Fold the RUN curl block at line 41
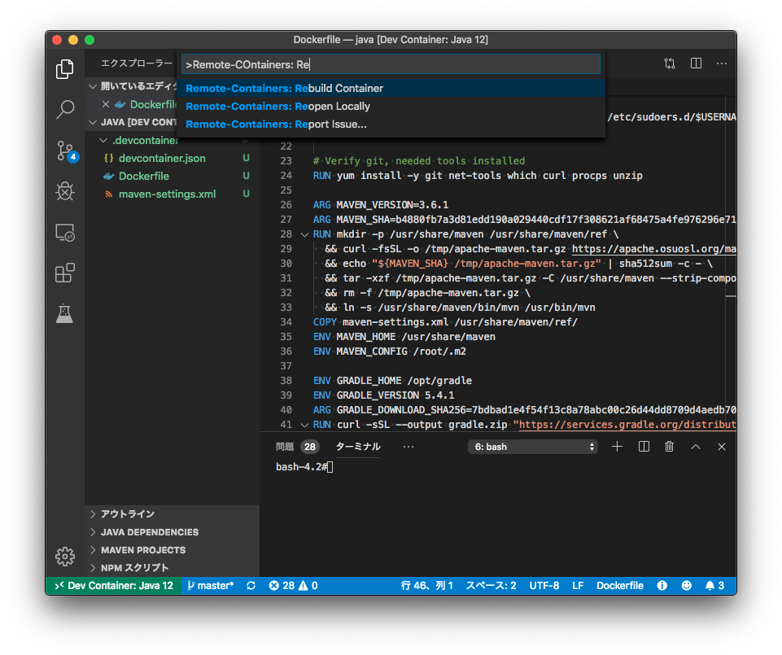Viewport: 782px width, 655px height. [304, 425]
